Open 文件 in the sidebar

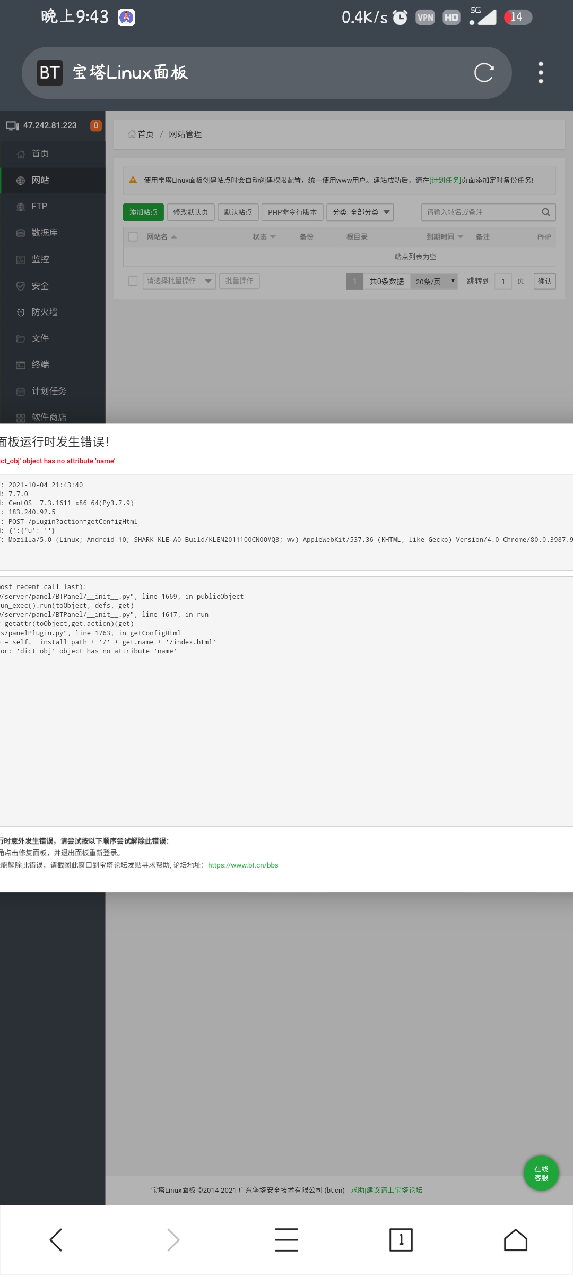point(53,338)
